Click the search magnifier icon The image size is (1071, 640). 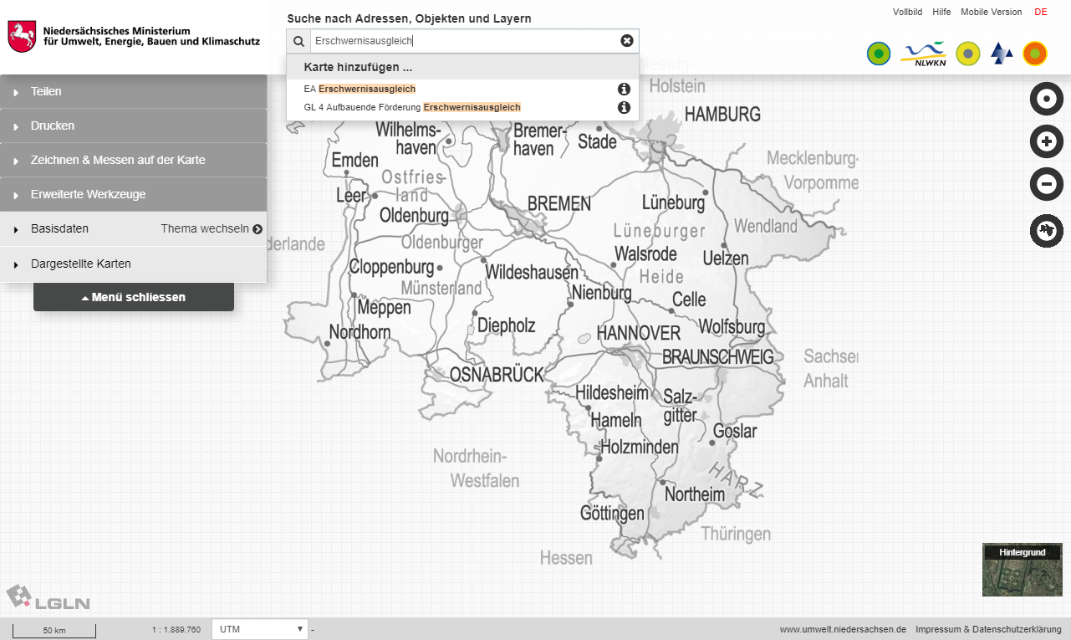tap(298, 41)
